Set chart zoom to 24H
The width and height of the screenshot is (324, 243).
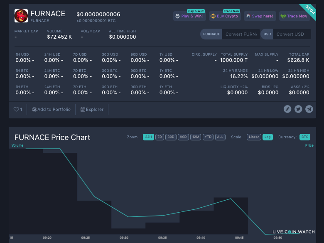tap(148, 137)
